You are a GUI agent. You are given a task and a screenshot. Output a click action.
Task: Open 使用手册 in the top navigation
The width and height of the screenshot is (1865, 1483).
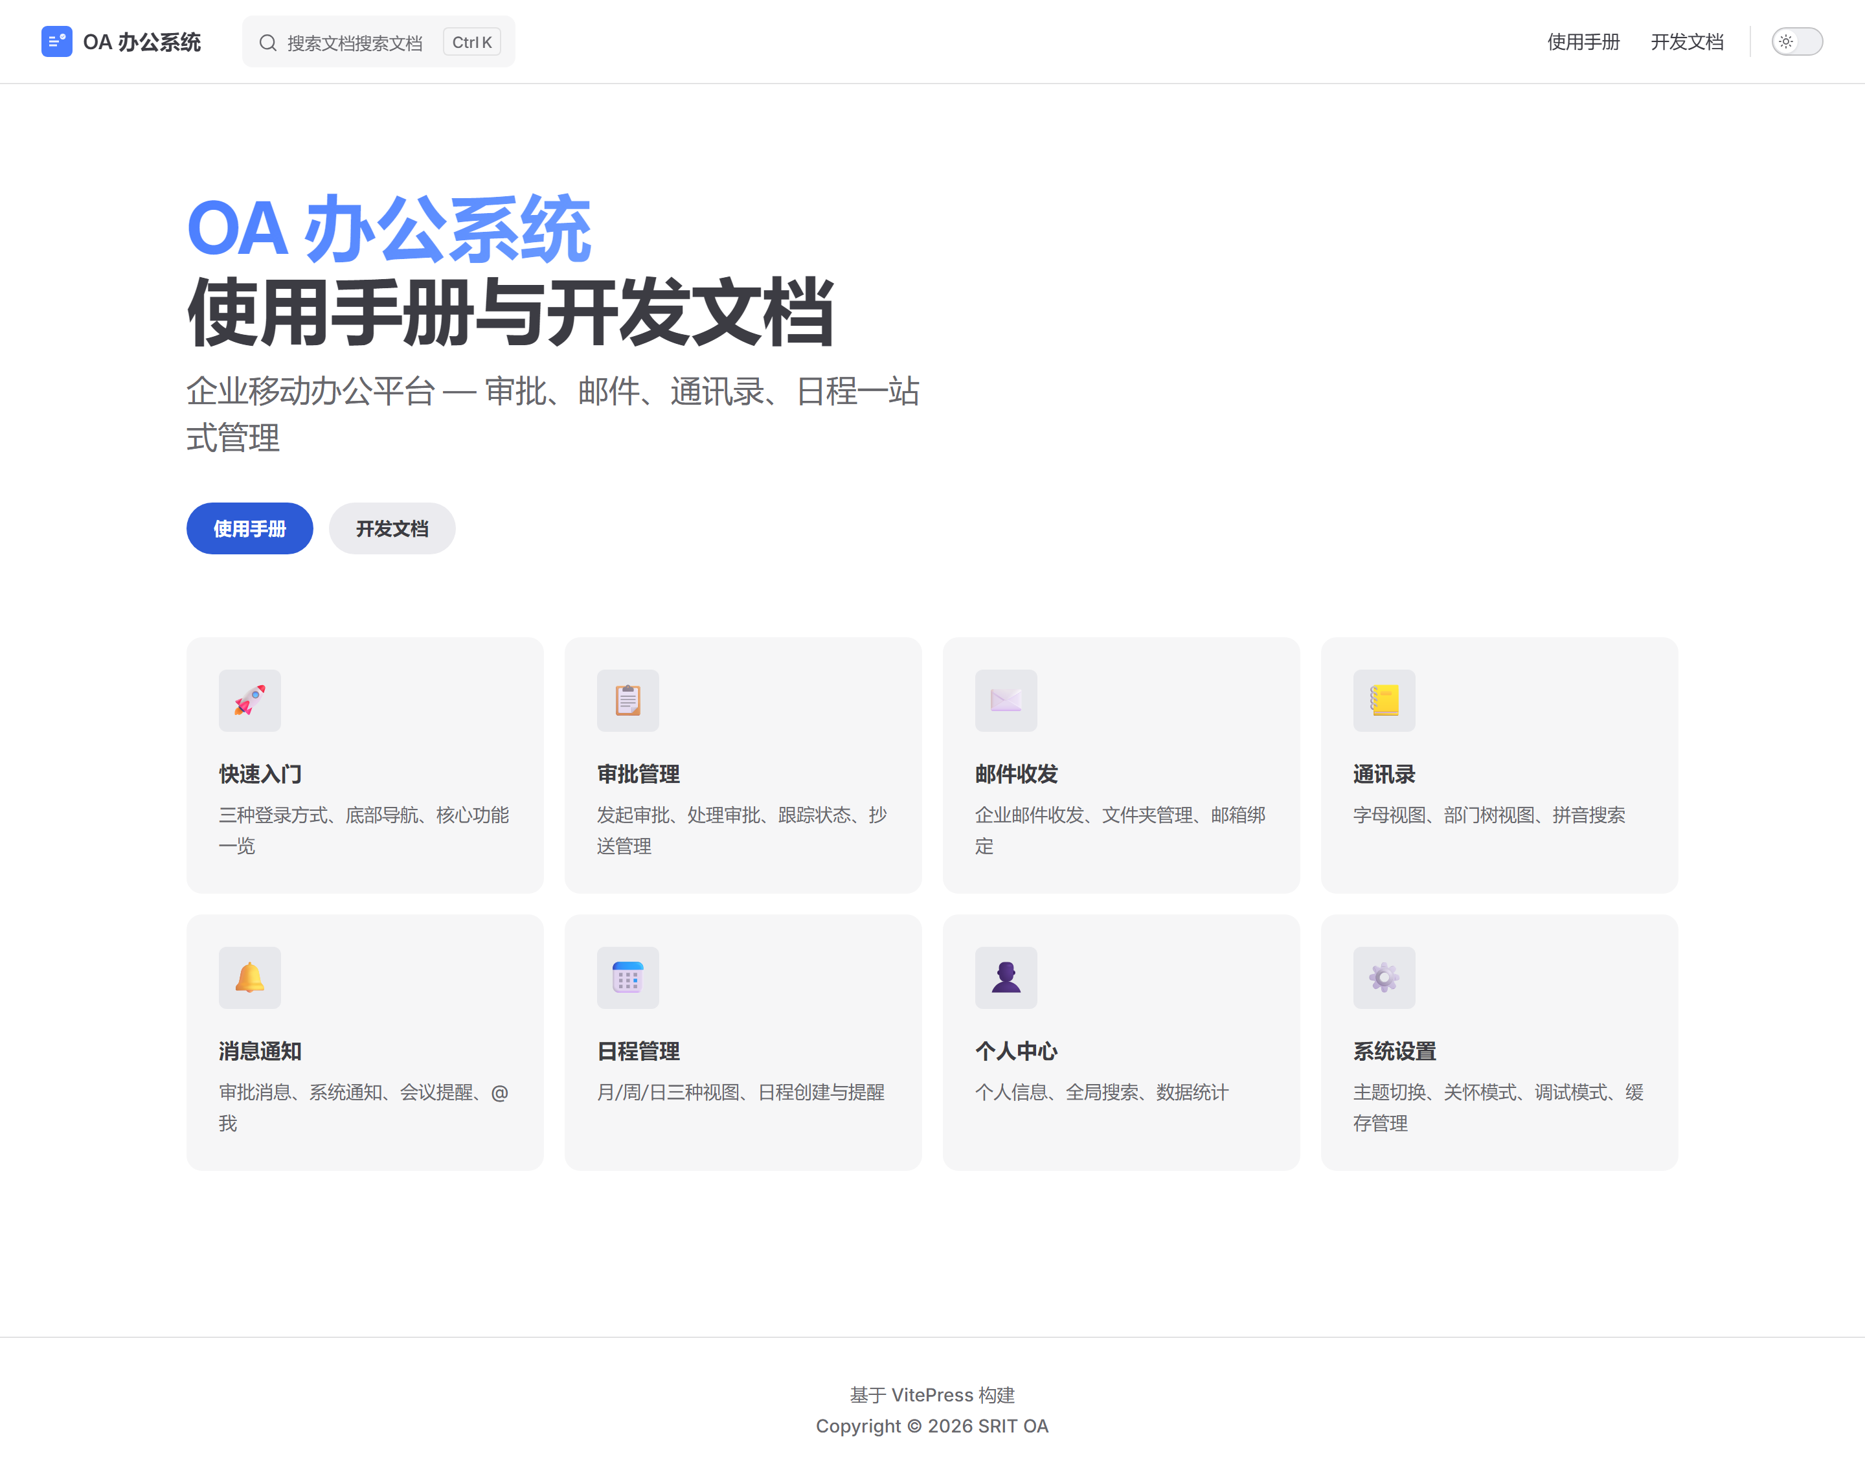(x=1583, y=41)
